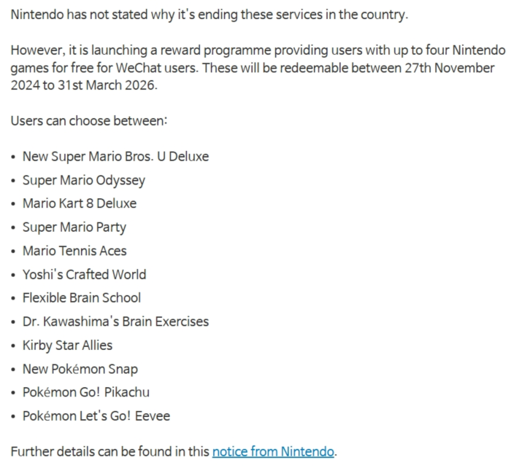The height and width of the screenshot is (468, 511).
Task: Open the notice from Nintendo link
Action: (x=273, y=452)
